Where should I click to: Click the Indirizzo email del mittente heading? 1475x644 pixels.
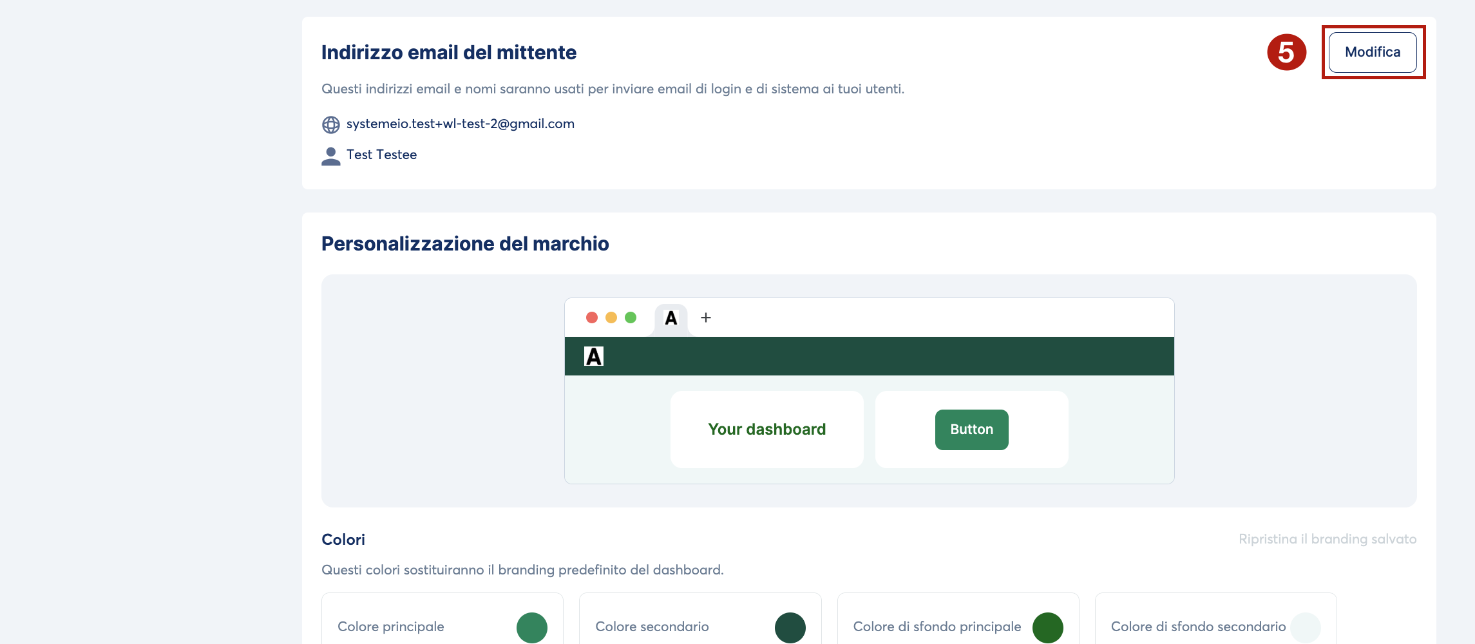(x=449, y=52)
